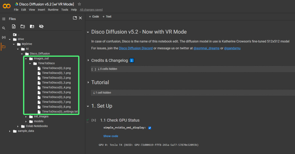Click the Mount Drive icon
This screenshot has width=295, height=154.
[x=32, y=26]
